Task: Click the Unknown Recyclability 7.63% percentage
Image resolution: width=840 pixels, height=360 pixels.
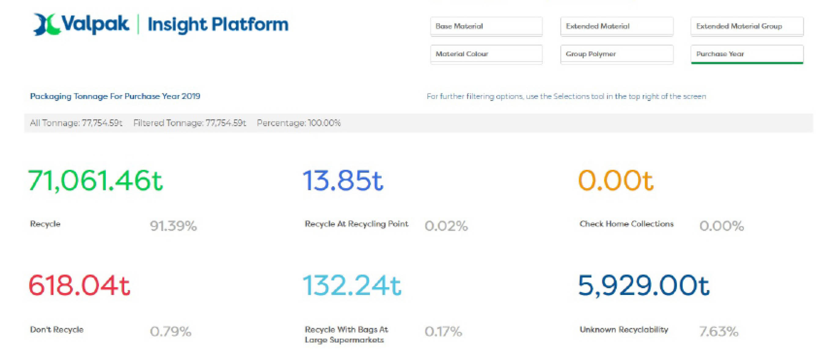Action: 718,331
